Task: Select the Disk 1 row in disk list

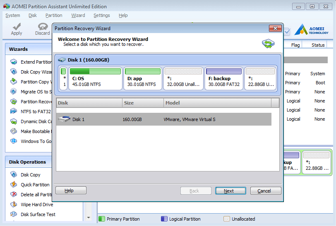Action: coord(164,119)
